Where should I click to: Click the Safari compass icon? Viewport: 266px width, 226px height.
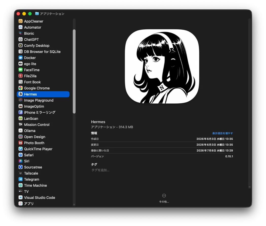point(21,155)
